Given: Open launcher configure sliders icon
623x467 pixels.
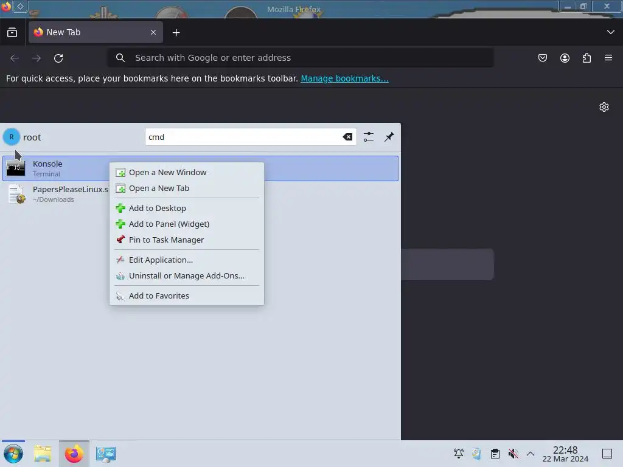Looking at the screenshot, I should pos(369,137).
